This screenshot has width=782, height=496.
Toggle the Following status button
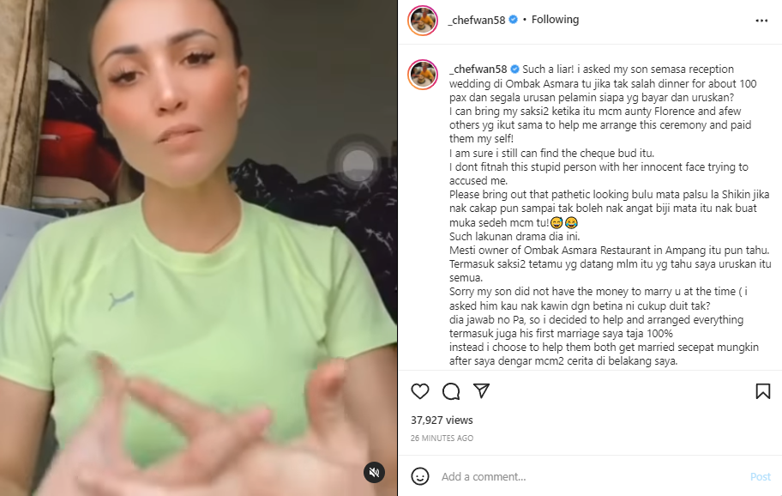click(x=555, y=20)
